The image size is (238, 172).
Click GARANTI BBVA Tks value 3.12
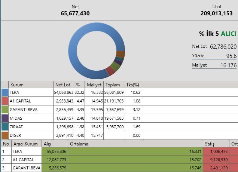137,110
